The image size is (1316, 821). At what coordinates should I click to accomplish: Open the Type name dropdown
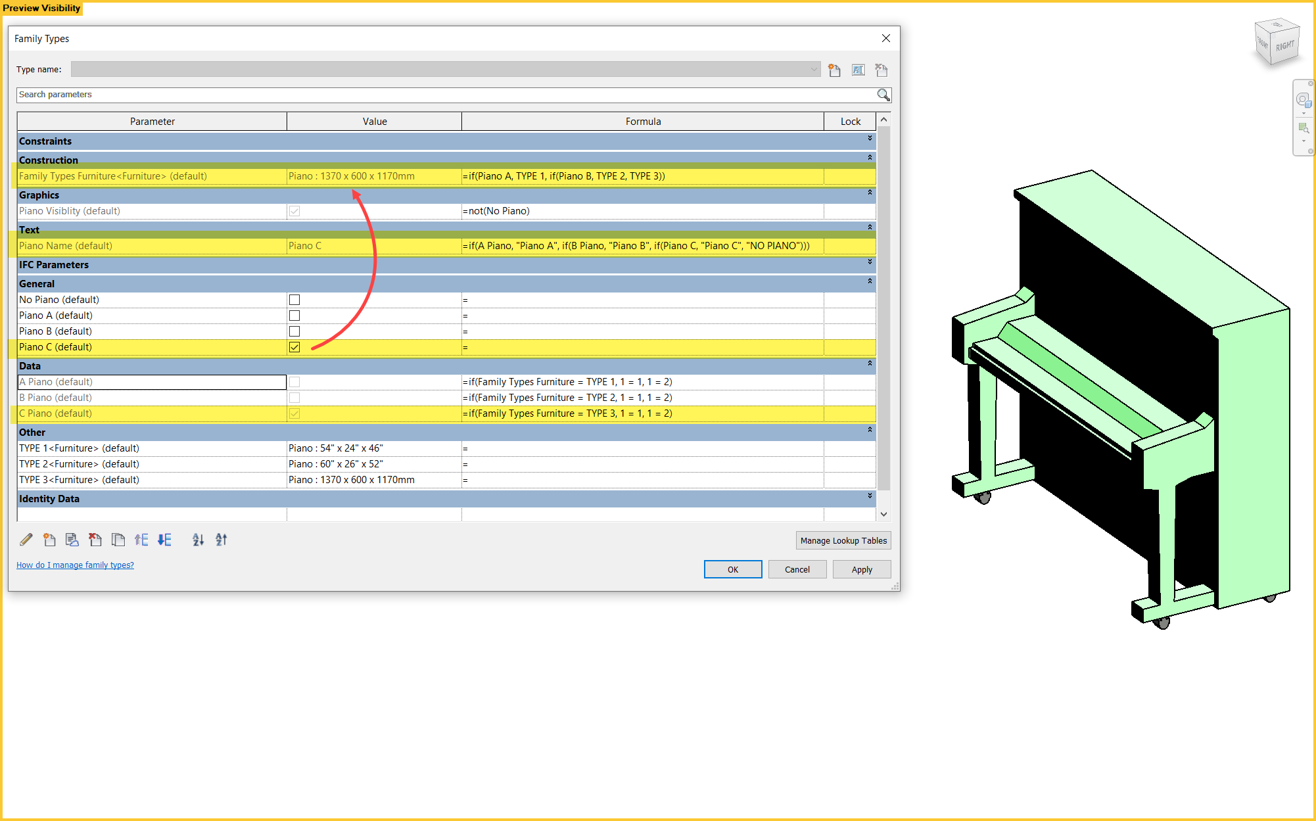pos(814,69)
